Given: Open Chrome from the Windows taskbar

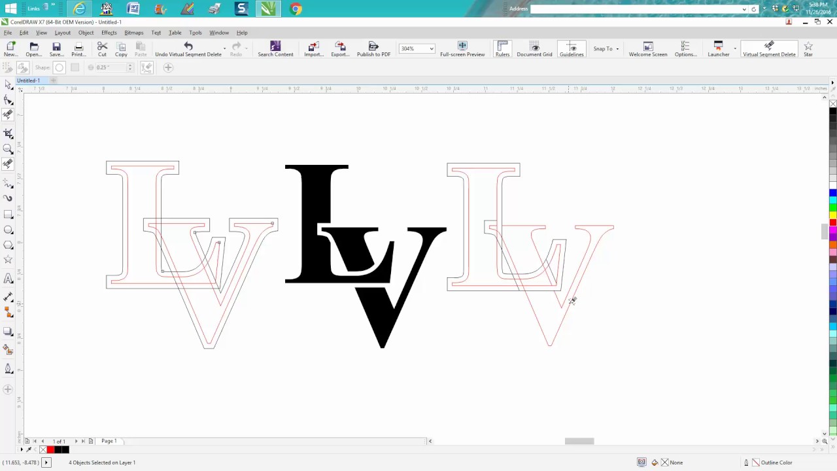Looking at the screenshot, I should pyautogui.click(x=296, y=9).
